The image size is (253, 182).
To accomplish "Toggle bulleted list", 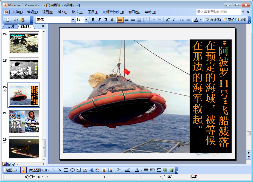I will (160, 20).
